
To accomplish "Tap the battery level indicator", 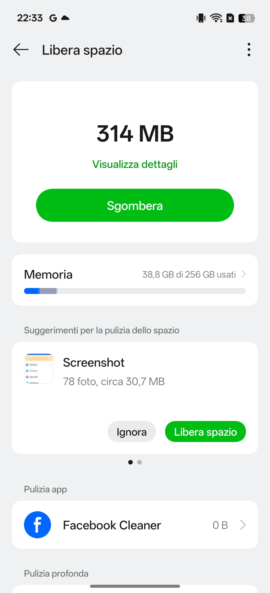I will [x=246, y=18].
